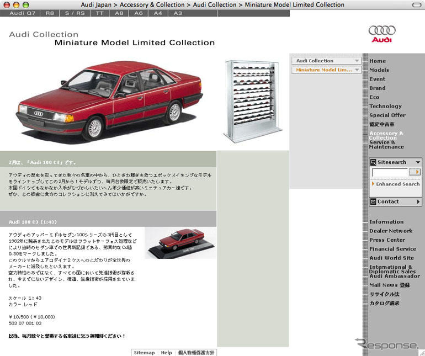The image size is (425, 356).
Task: Select the 'Audi 100 C3 (1:43)' heading
Action: click(x=33, y=222)
